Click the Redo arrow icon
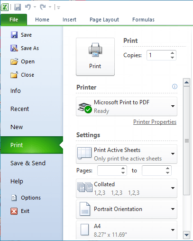 click(x=43, y=7)
